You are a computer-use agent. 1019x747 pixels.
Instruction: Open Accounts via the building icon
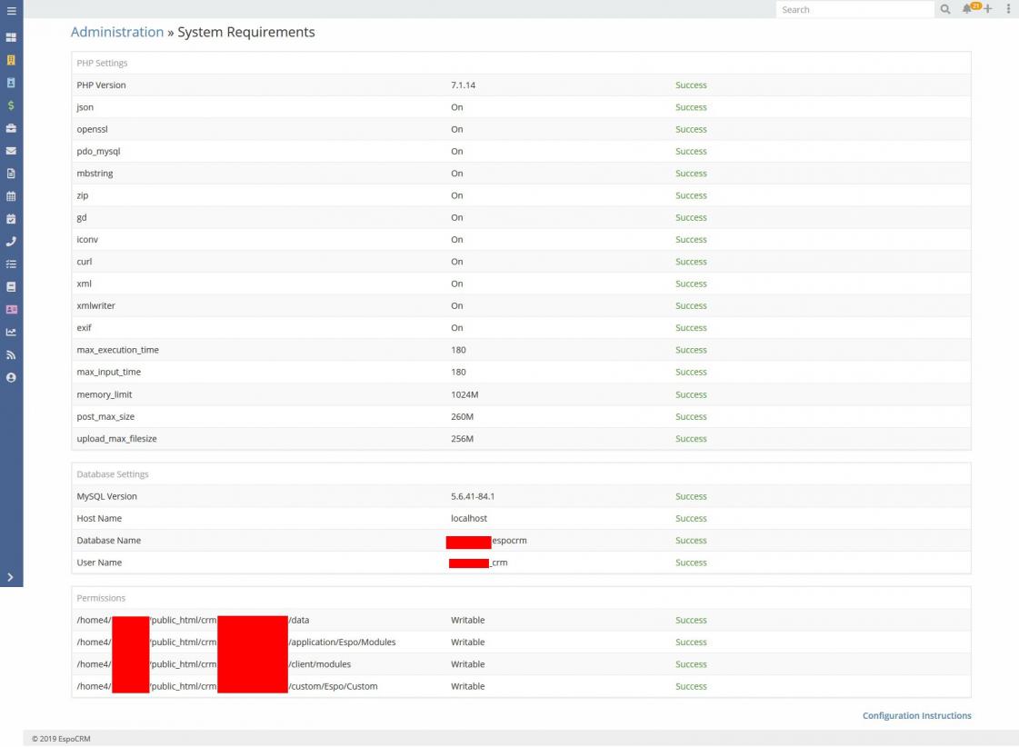click(x=11, y=61)
